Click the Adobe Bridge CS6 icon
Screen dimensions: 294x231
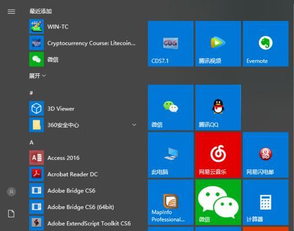(x=36, y=191)
